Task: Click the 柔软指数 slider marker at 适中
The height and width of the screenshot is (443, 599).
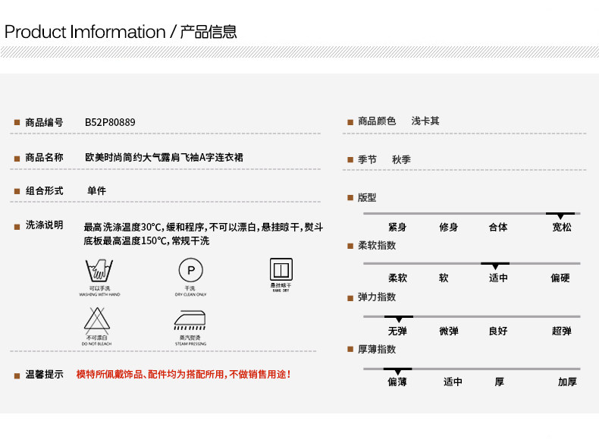Action: (495, 265)
